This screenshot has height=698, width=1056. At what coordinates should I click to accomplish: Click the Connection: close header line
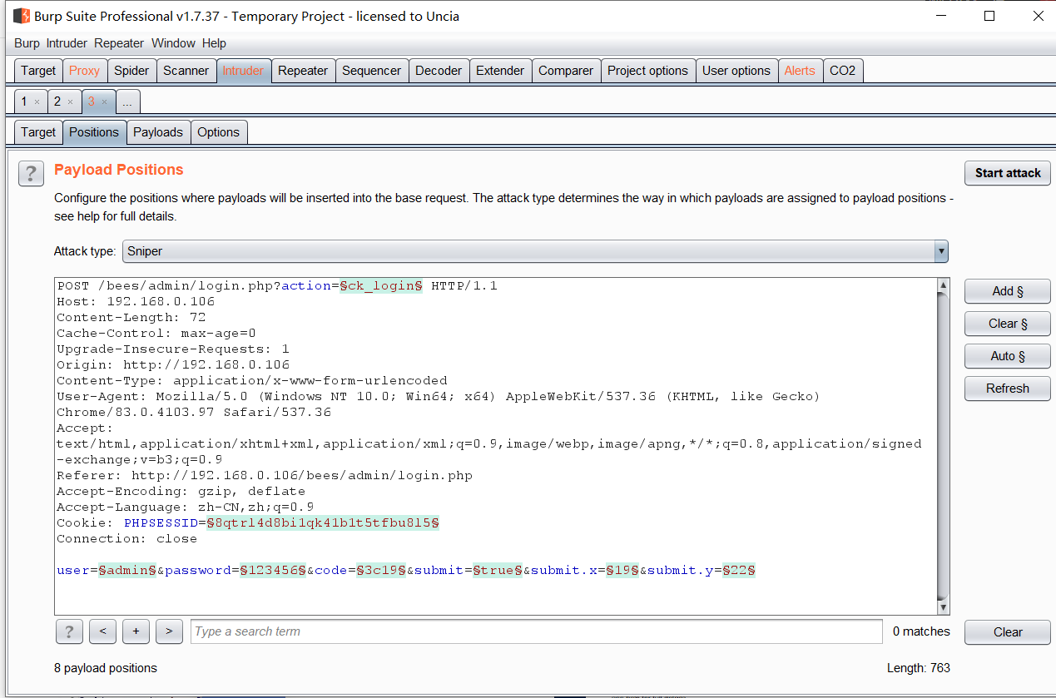[x=127, y=538]
